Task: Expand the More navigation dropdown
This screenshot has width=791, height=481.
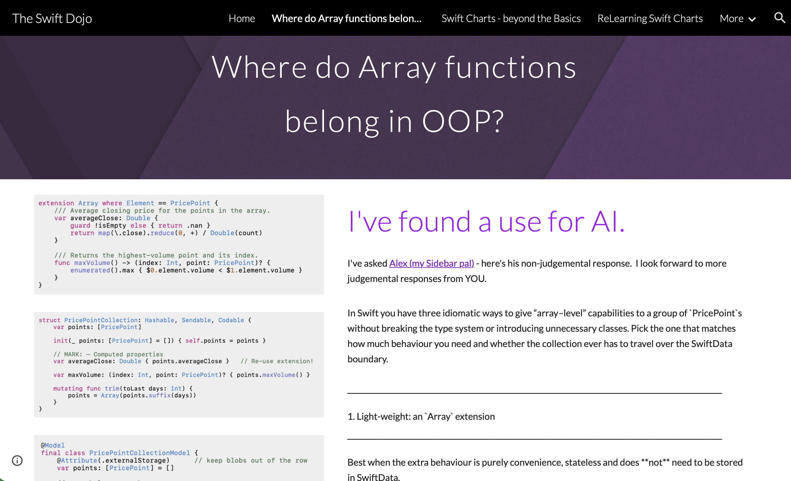Action: (x=737, y=18)
